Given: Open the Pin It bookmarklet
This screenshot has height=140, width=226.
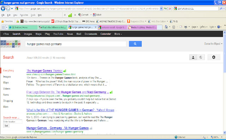Looking at the screenshot, I should (x=174, y=21).
